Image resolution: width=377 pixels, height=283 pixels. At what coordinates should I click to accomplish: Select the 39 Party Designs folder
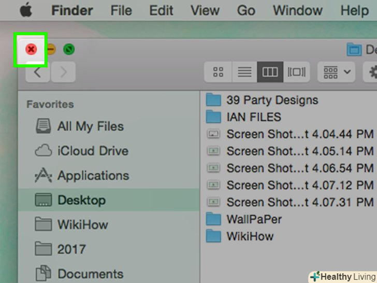(x=272, y=100)
